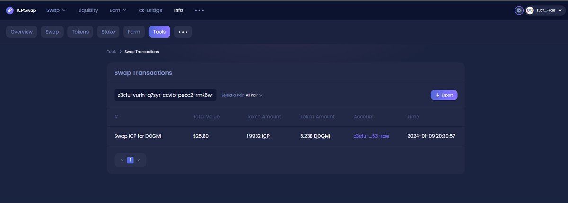Select Info in top navigation
568x203 pixels.
point(178,10)
